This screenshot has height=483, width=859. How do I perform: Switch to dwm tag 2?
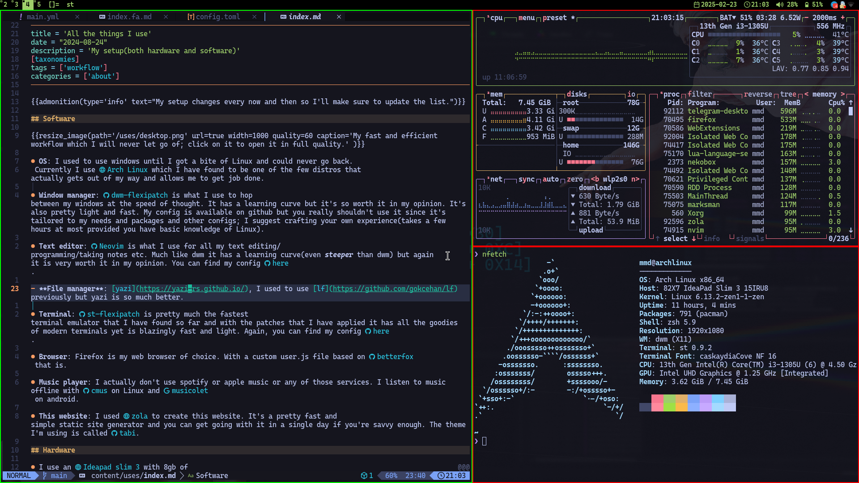[x=5, y=4]
